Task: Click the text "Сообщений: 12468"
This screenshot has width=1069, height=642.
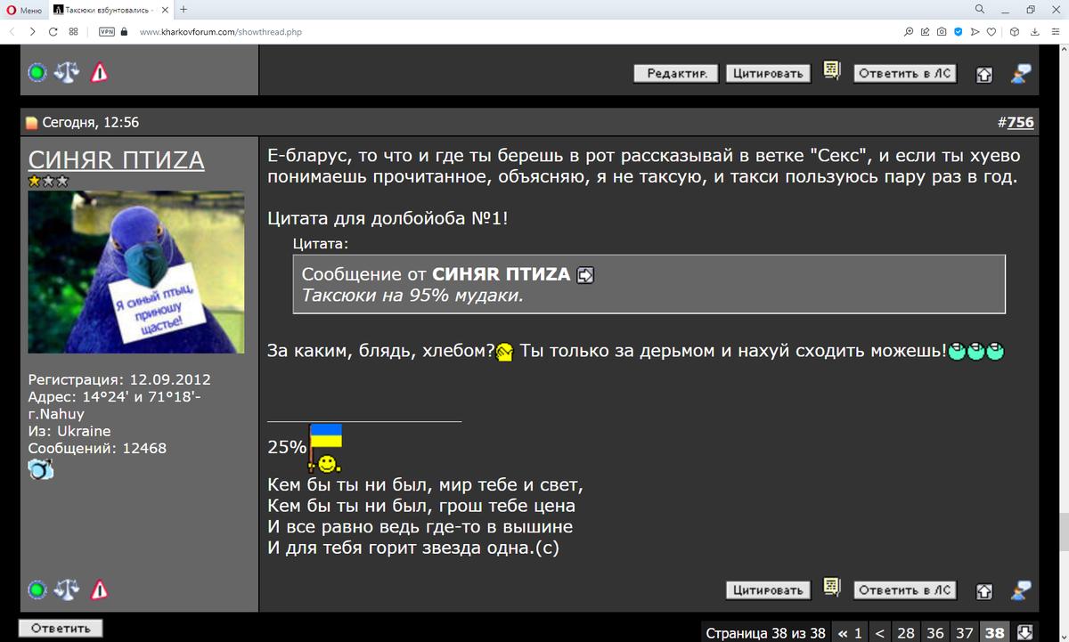Action: (x=97, y=449)
